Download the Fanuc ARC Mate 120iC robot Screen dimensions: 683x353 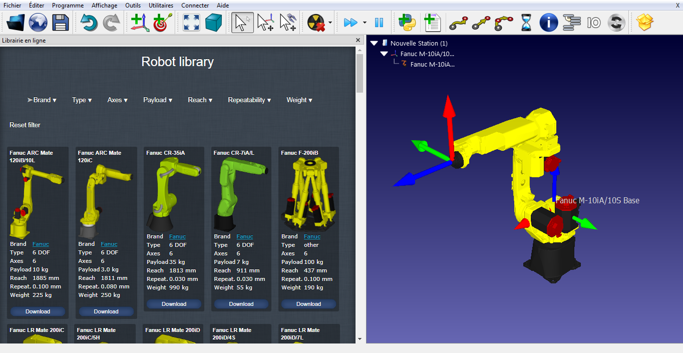click(x=106, y=311)
